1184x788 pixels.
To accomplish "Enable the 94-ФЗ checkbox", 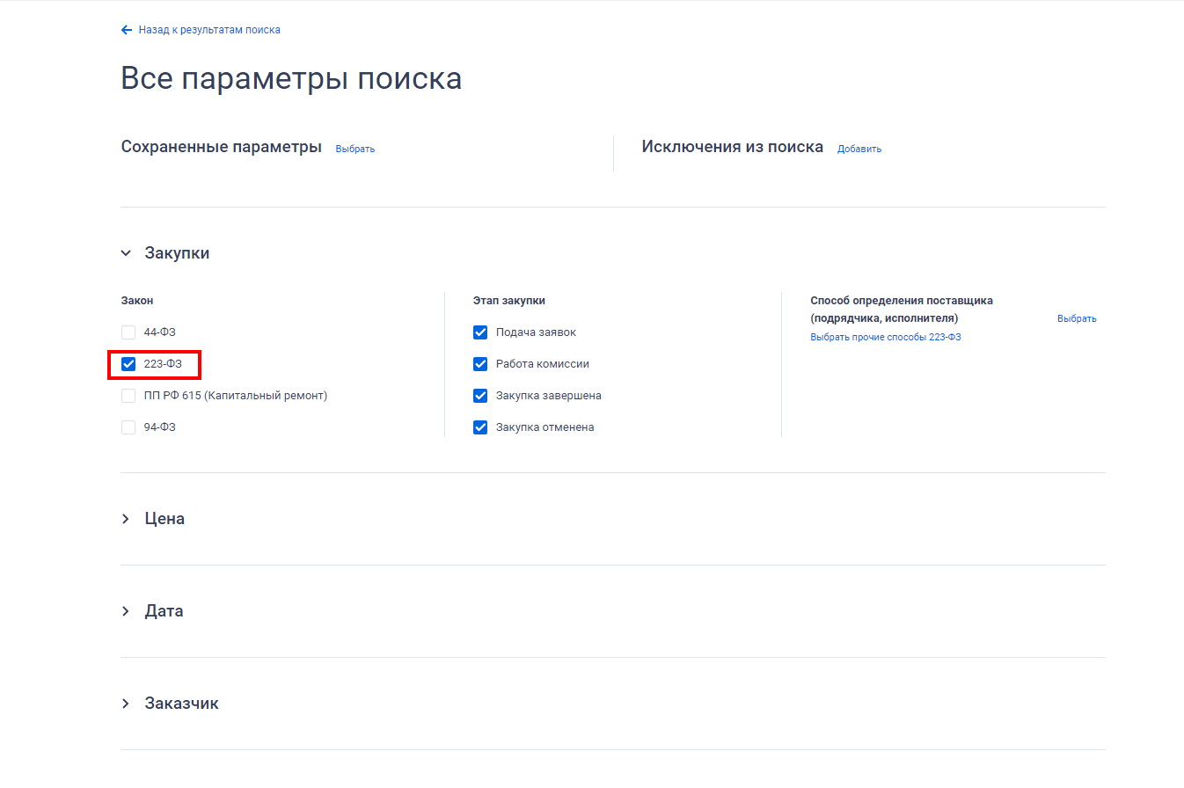I will click(128, 427).
